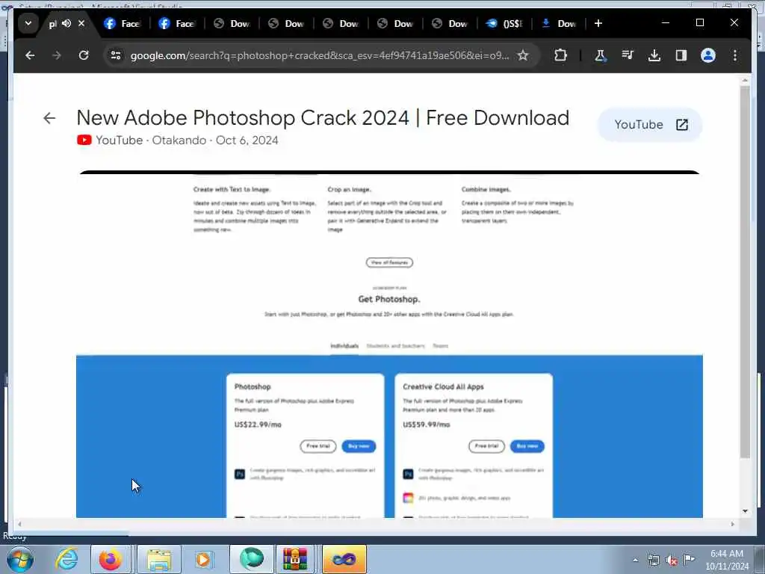Open a new browser tab
Image resolution: width=765 pixels, height=574 pixels.
pyautogui.click(x=598, y=23)
